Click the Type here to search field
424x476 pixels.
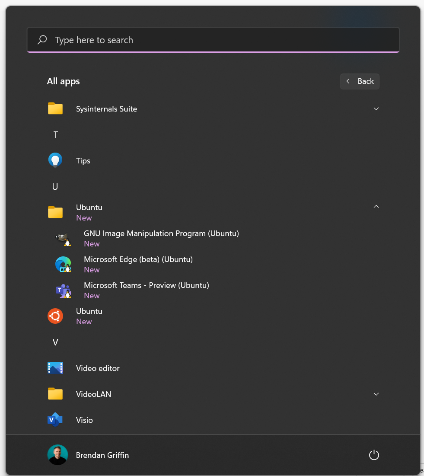click(213, 40)
